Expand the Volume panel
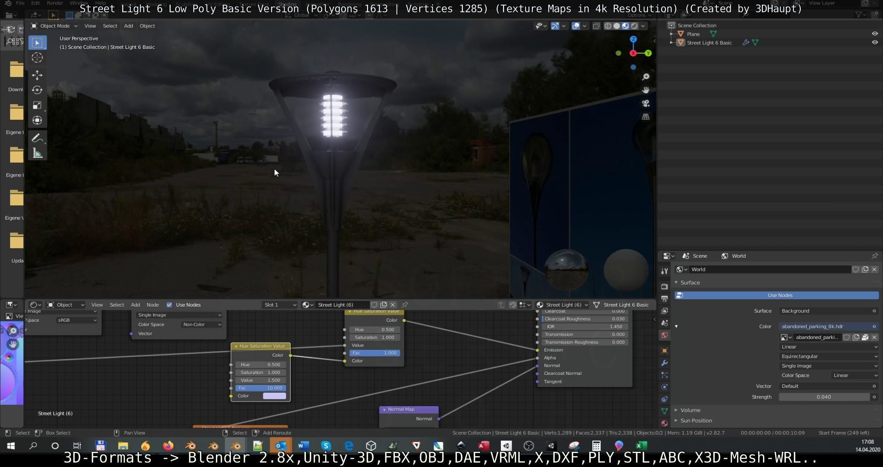 [x=690, y=410]
